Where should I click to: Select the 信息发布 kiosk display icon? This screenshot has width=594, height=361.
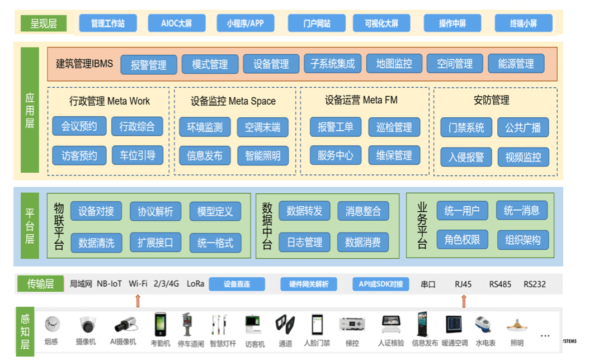tap(422, 324)
